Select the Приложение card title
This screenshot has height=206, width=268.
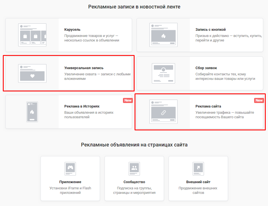tap(70, 182)
